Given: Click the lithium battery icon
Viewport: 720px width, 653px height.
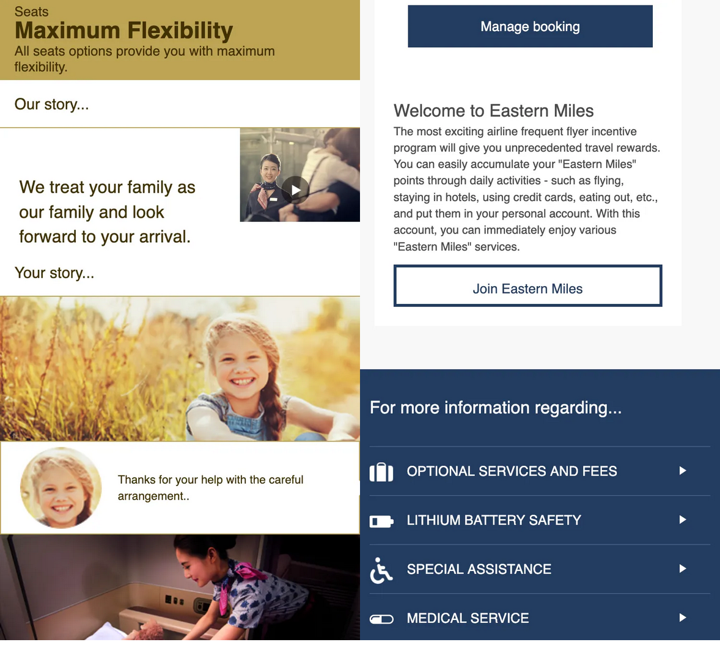Looking at the screenshot, I should pos(381,521).
